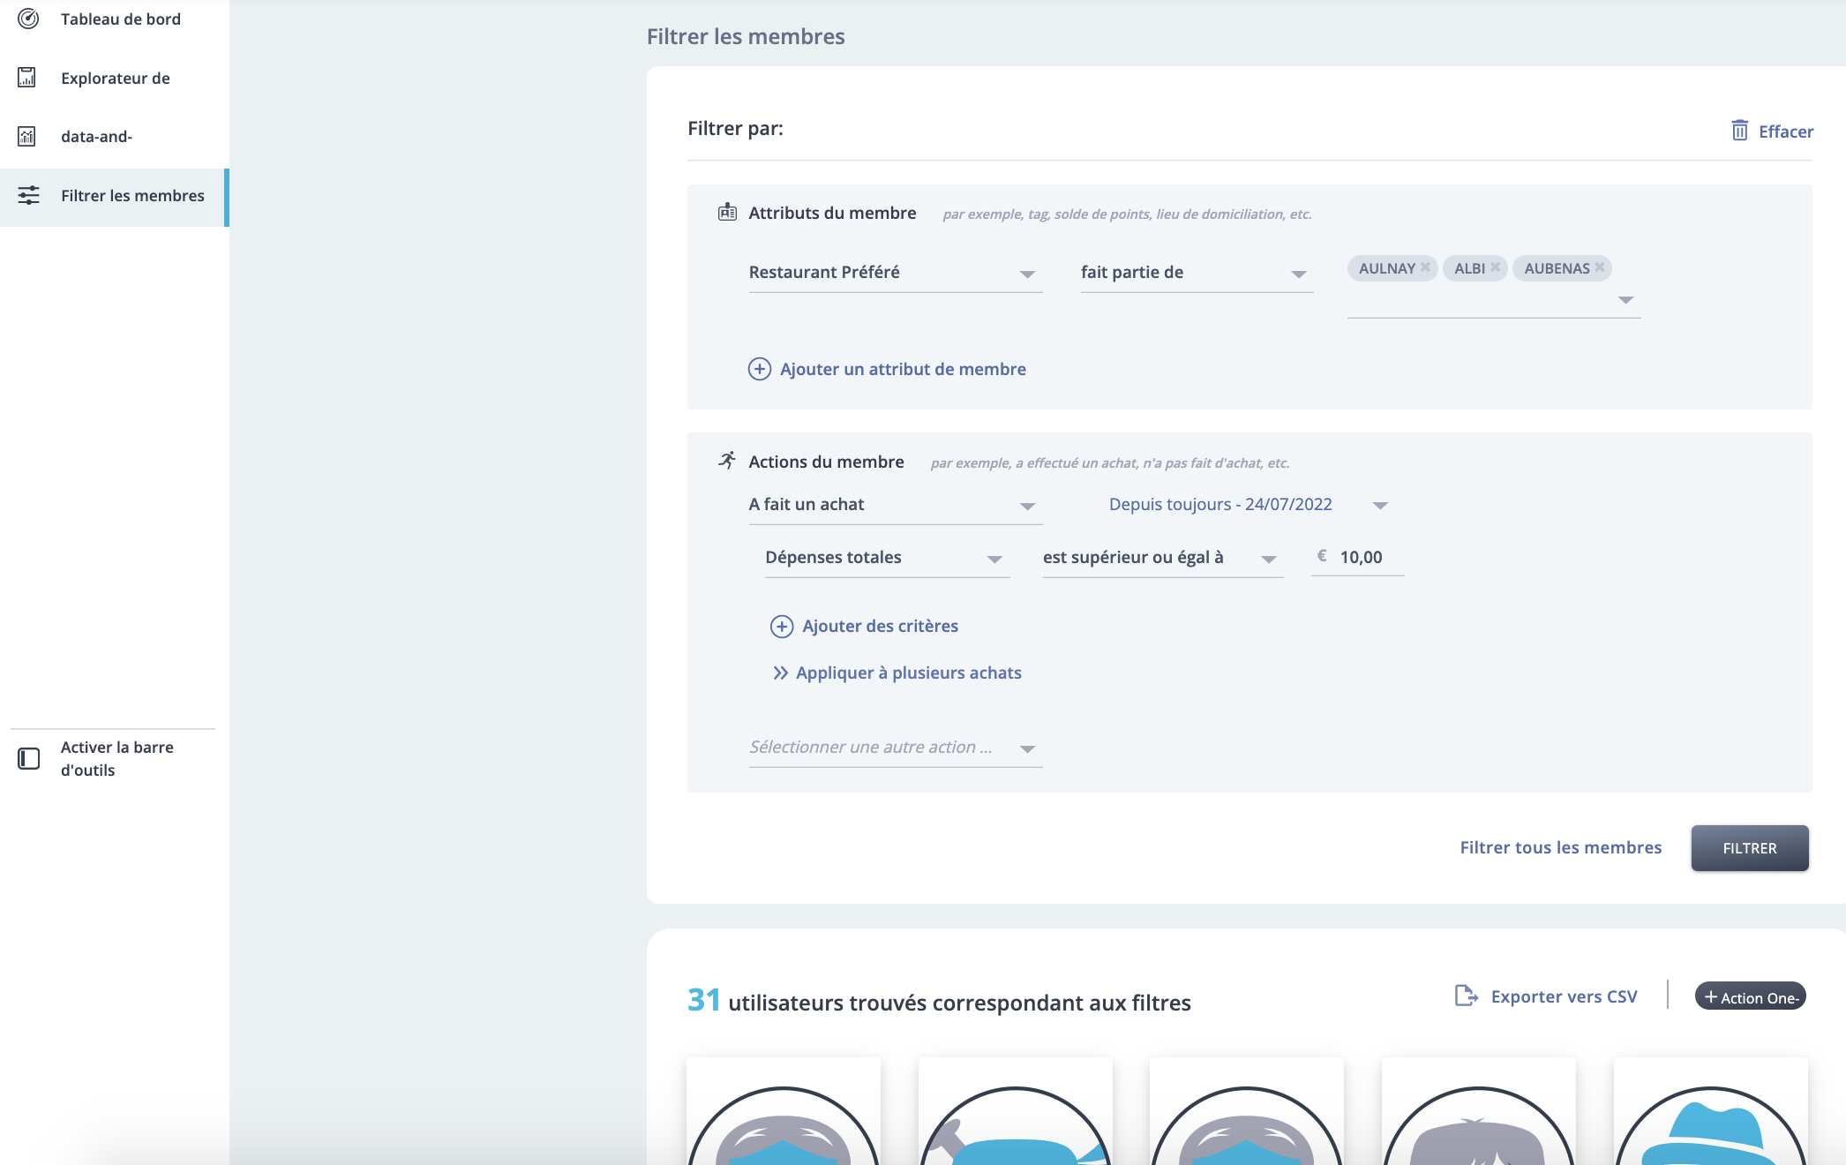Click the FILTRER button

tap(1750, 848)
